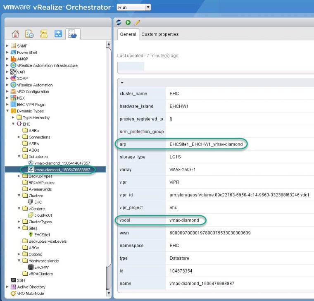Click the pencil edit icon
This screenshot has height=301, width=314.
[x=138, y=22]
